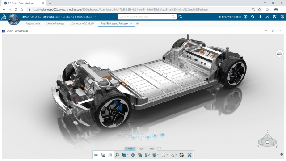Click the 3DS logo in header
The height and width of the screenshot is (161, 286).
pos(4,17)
